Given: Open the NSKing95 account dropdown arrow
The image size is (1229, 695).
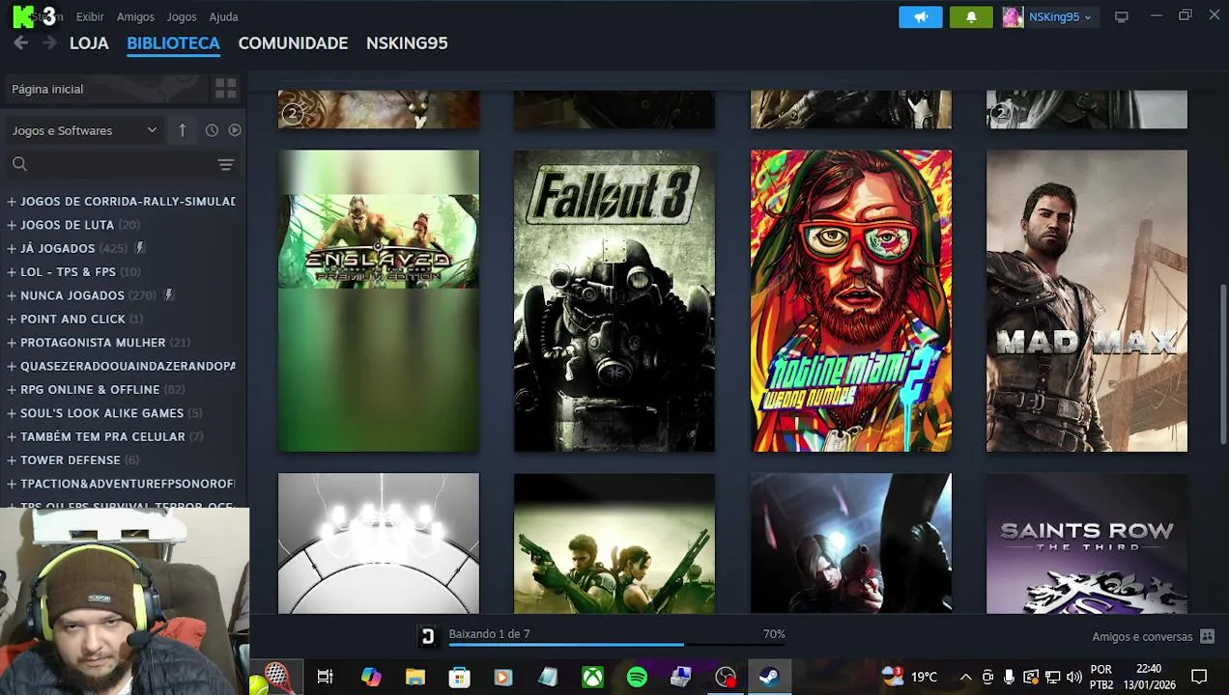Looking at the screenshot, I should click(x=1088, y=17).
